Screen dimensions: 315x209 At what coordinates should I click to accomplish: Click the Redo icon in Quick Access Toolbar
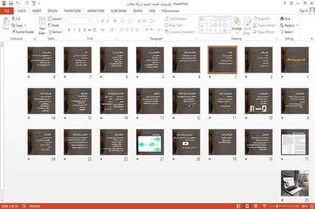point(27,4)
